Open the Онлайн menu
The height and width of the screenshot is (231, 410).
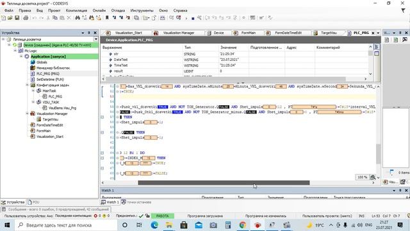tap(99, 10)
